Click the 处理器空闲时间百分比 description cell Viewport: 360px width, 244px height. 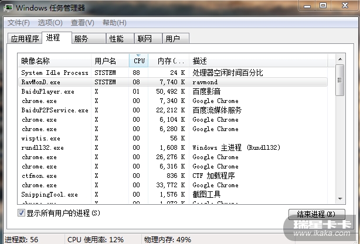coord(227,73)
